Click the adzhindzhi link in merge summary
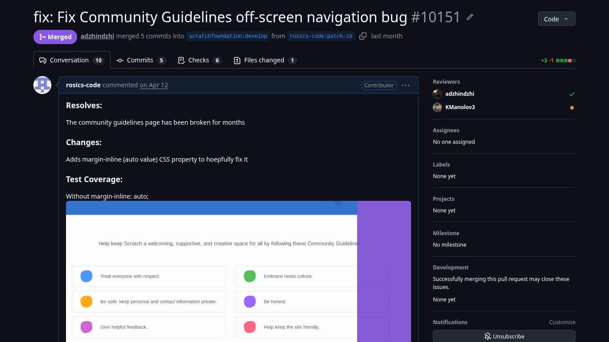Viewport: 609px width, 342px height. [x=97, y=36]
